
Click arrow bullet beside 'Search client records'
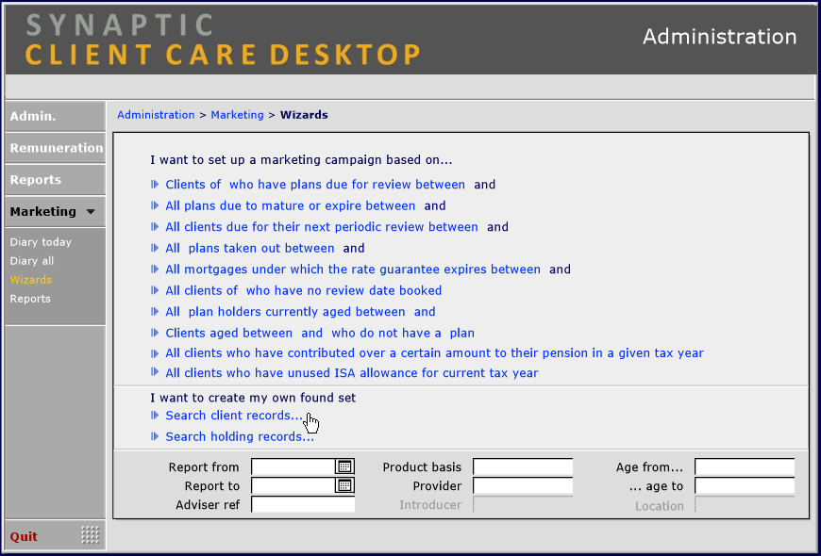click(x=155, y=416)
